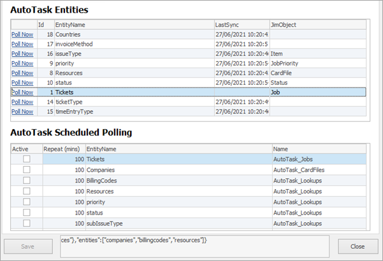Click Poll Now for priority entity
The image size is (383, 261).
22,64
